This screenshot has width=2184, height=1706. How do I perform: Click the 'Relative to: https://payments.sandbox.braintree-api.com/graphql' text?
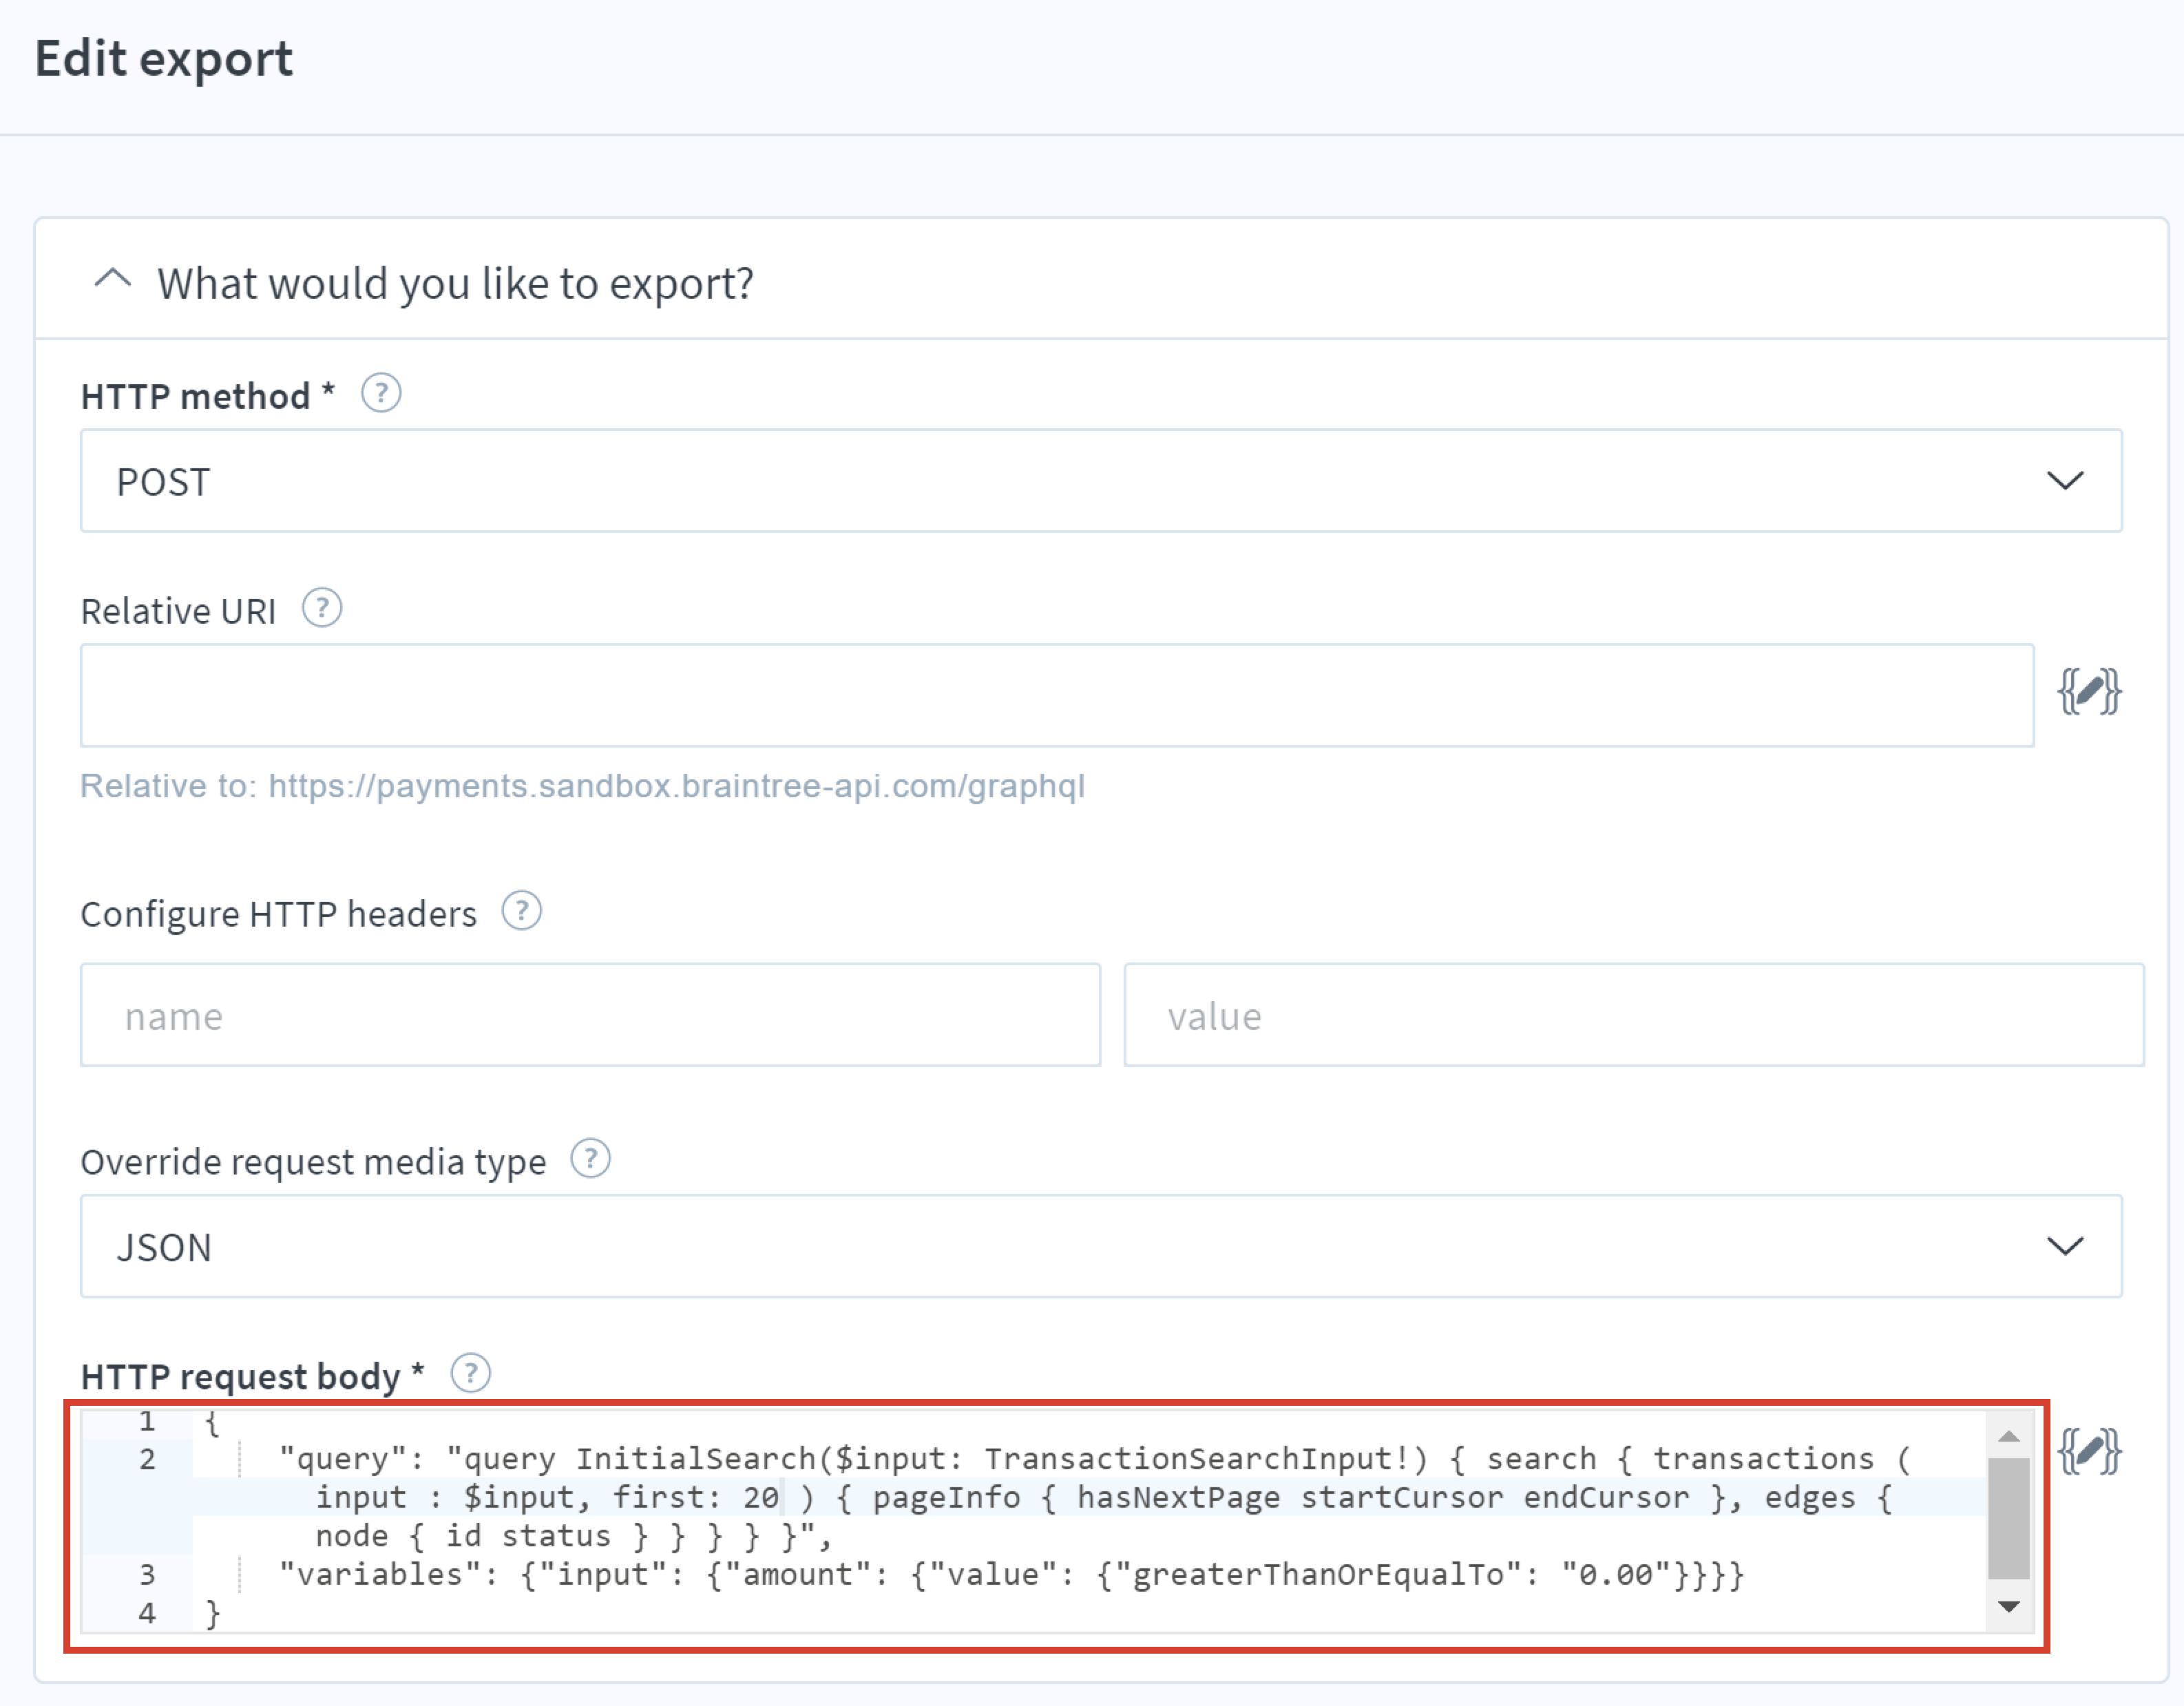582,786
